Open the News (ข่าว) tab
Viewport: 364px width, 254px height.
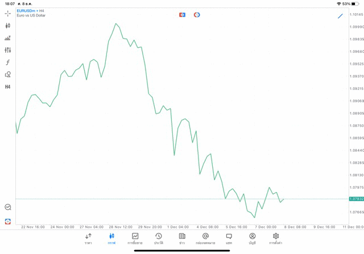[x=182, y=239]
